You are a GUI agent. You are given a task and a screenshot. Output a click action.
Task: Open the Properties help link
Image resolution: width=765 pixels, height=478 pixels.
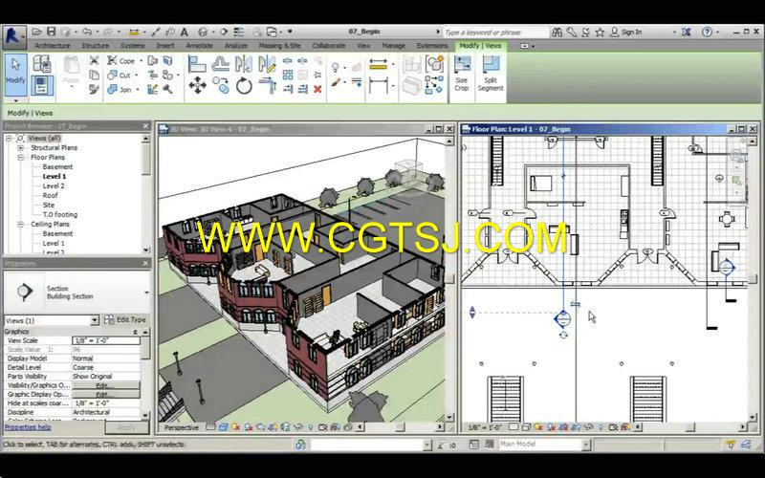point(28,427)
